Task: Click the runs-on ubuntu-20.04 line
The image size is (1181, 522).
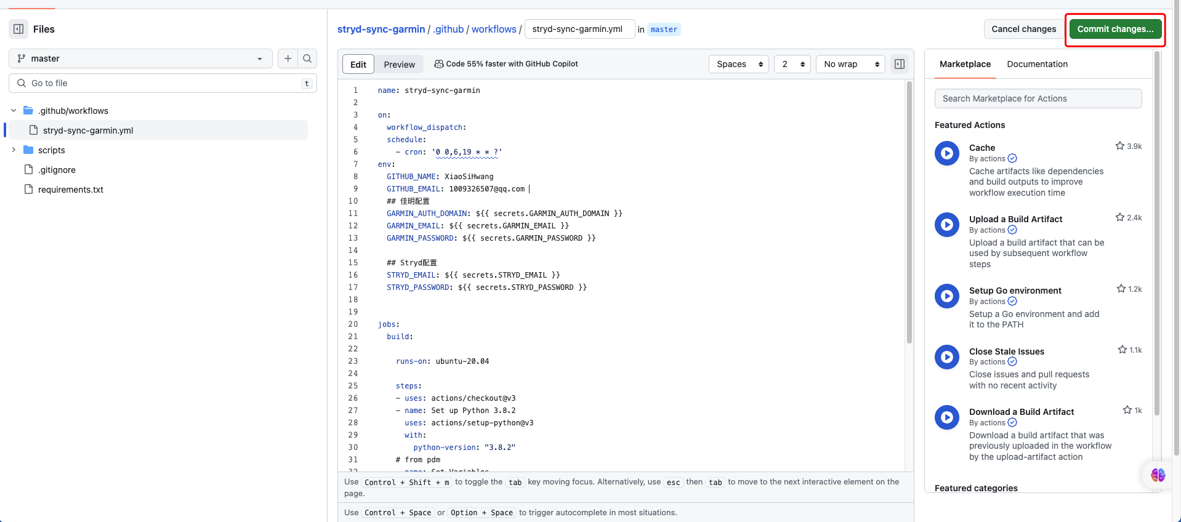Action: point(442,361)
